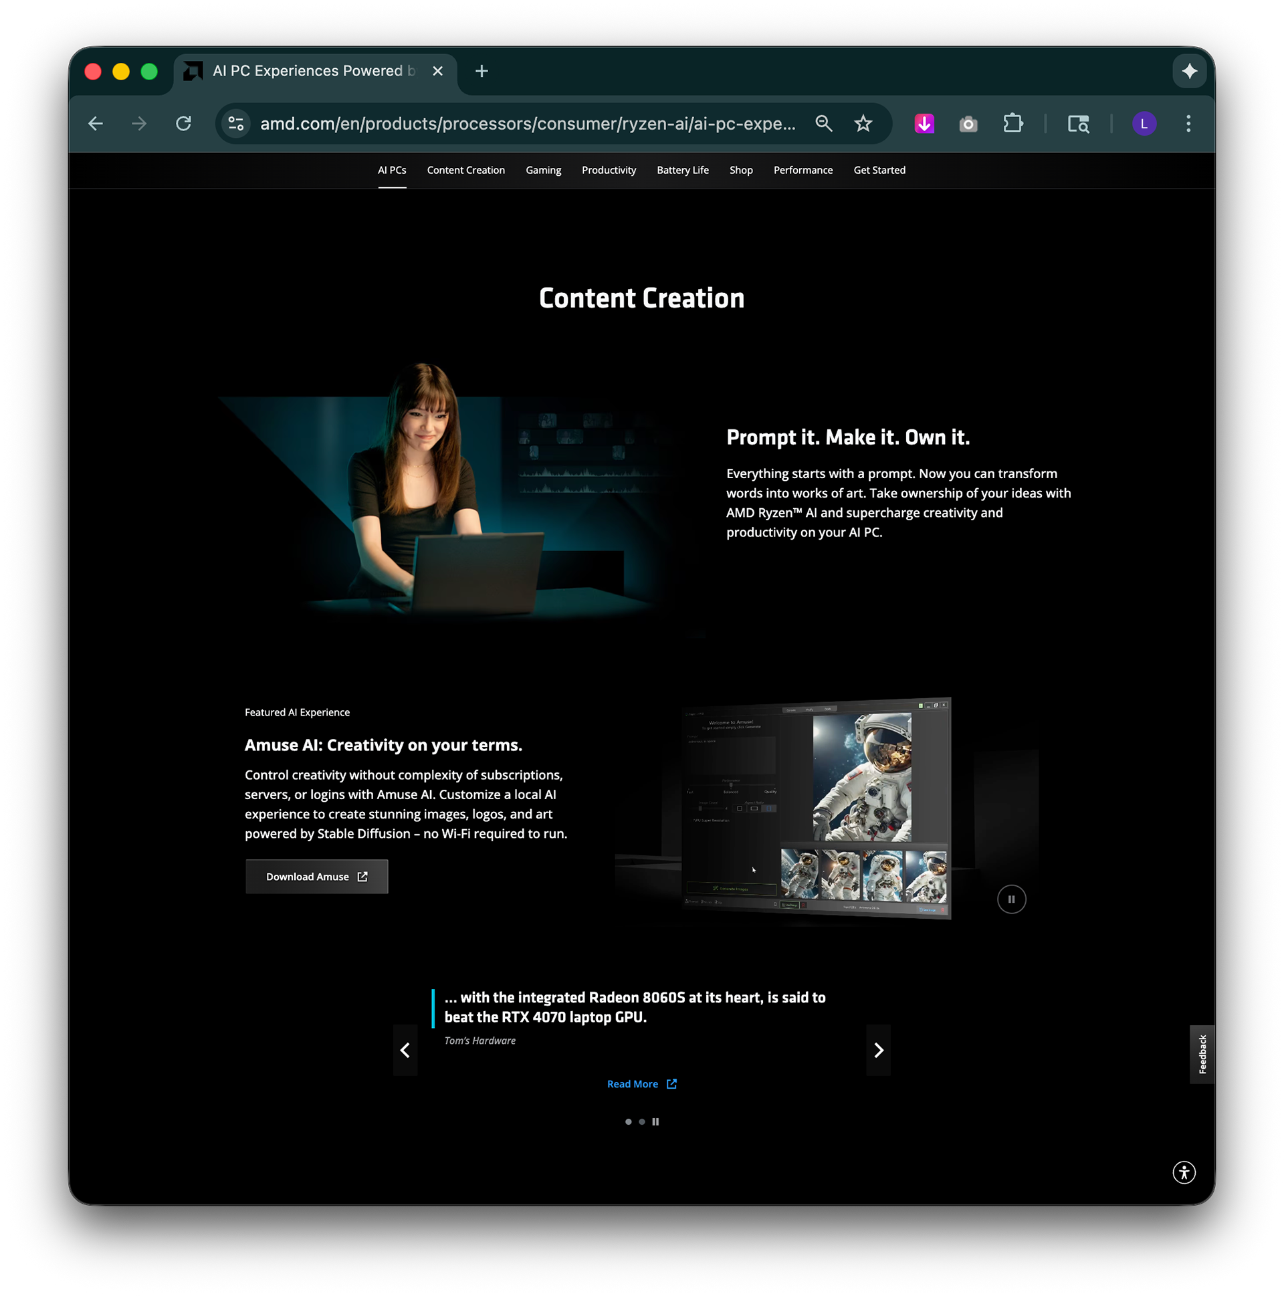The height and width of the screenshot is (1296, 1284).
Task: Pause the quote carousel autoplay
Action: 655,1121
